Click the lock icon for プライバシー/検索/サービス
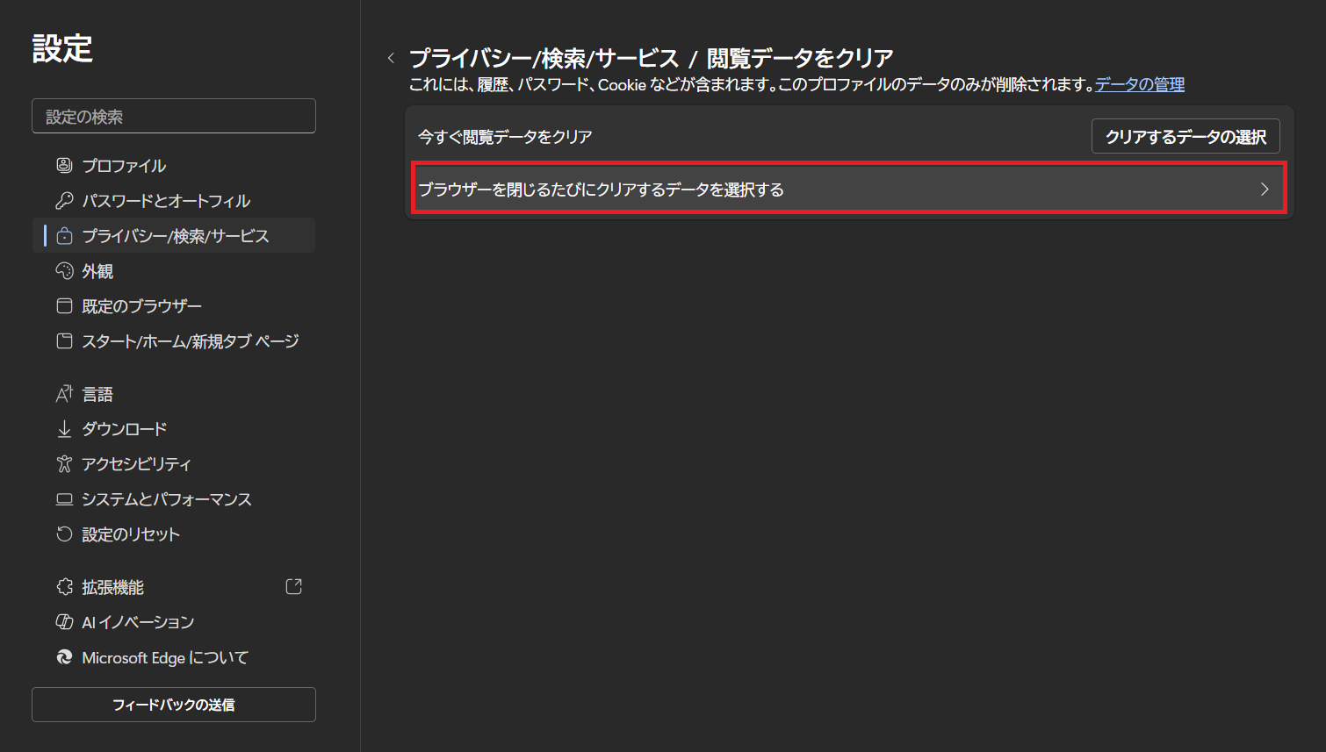The height and width of the screenshot is (752, 1326). [65, 235]
